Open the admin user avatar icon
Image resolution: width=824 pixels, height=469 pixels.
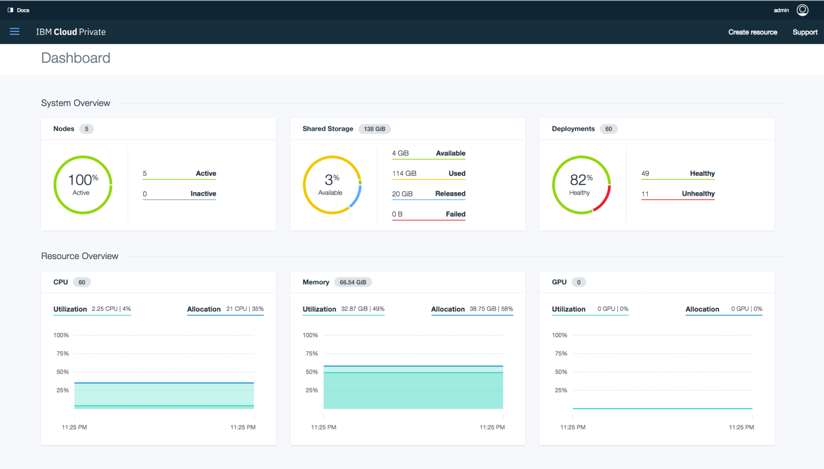(802, 10)
